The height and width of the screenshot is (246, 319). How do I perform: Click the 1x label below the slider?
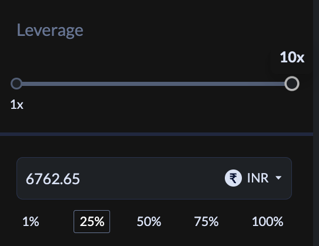pyautogui.click(x=17, y=105)
